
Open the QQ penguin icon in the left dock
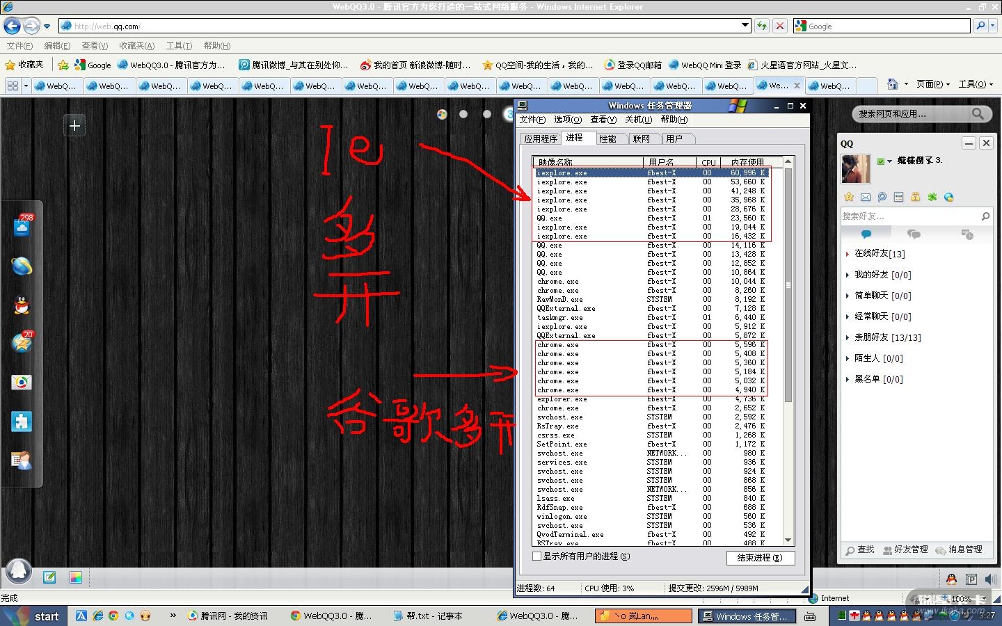22,305
